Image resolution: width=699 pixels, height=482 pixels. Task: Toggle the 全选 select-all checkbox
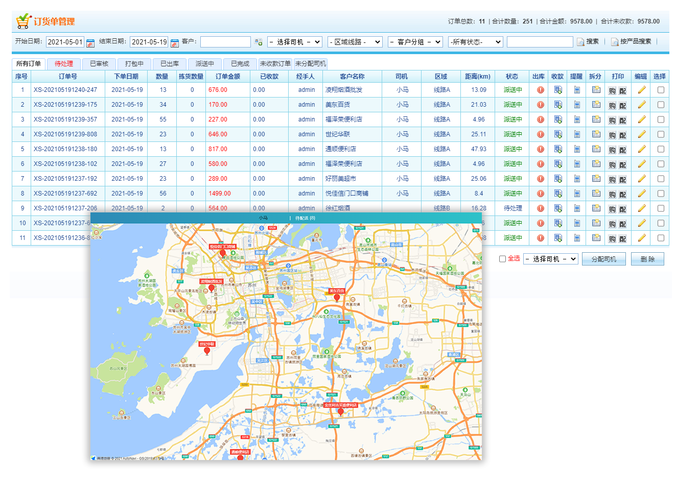click(x=502, y=259)
